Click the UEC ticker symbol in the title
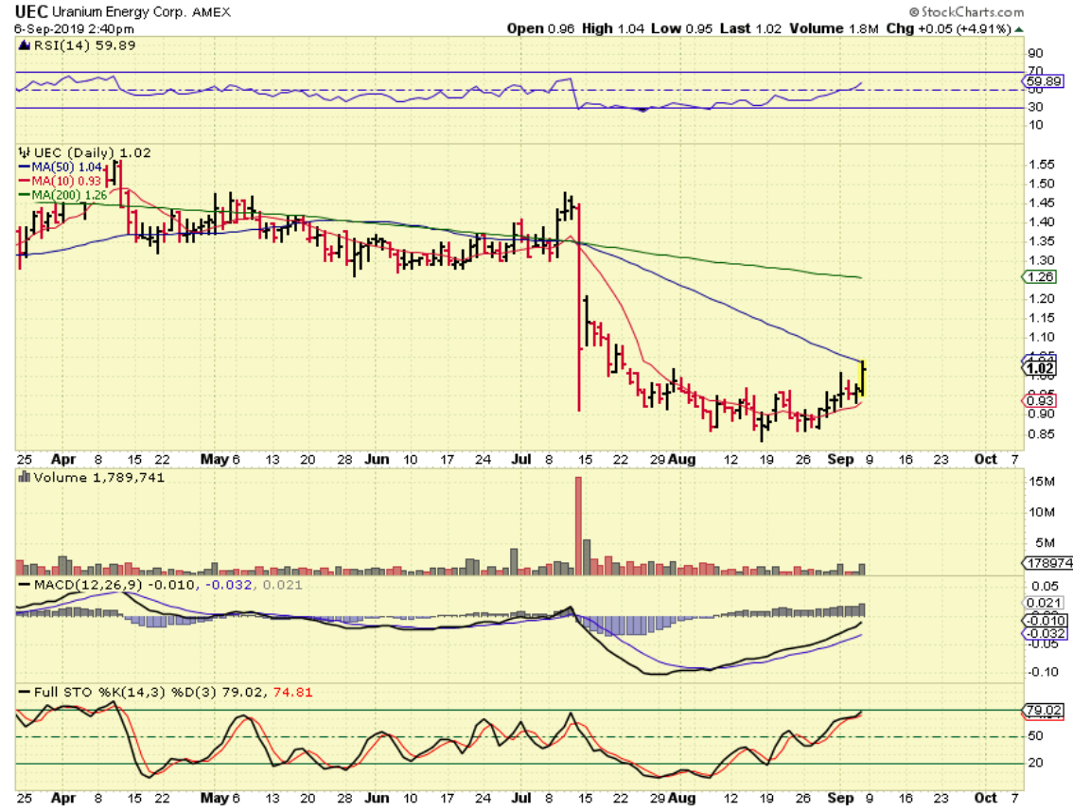The image size is (1073, 811). (x=31, y=11)
